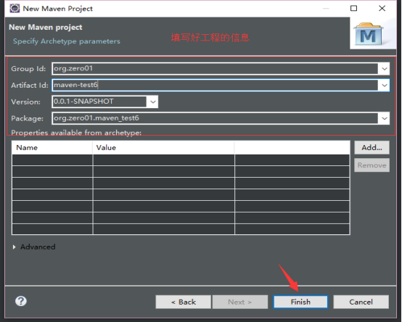Open the help question mark icon
Image resolution: width=402 pixels, height=322 pixels.
click(21, 301)
